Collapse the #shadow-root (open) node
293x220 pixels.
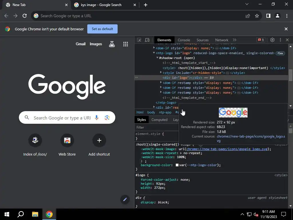click(157, 58)
